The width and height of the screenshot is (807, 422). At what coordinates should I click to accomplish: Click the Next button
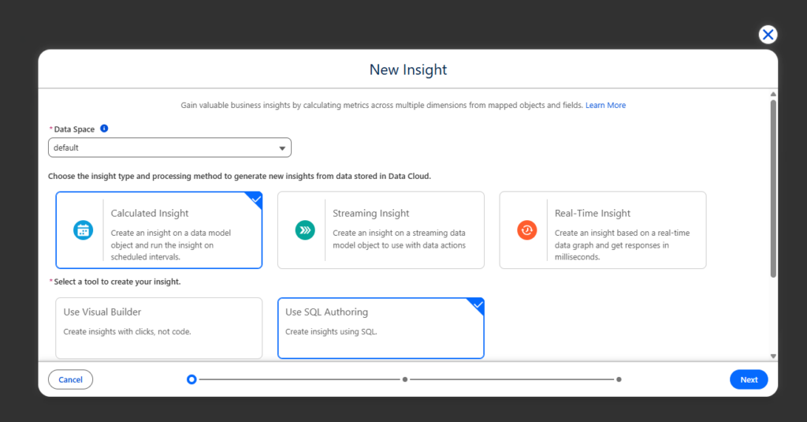click(x=749, y=379)
